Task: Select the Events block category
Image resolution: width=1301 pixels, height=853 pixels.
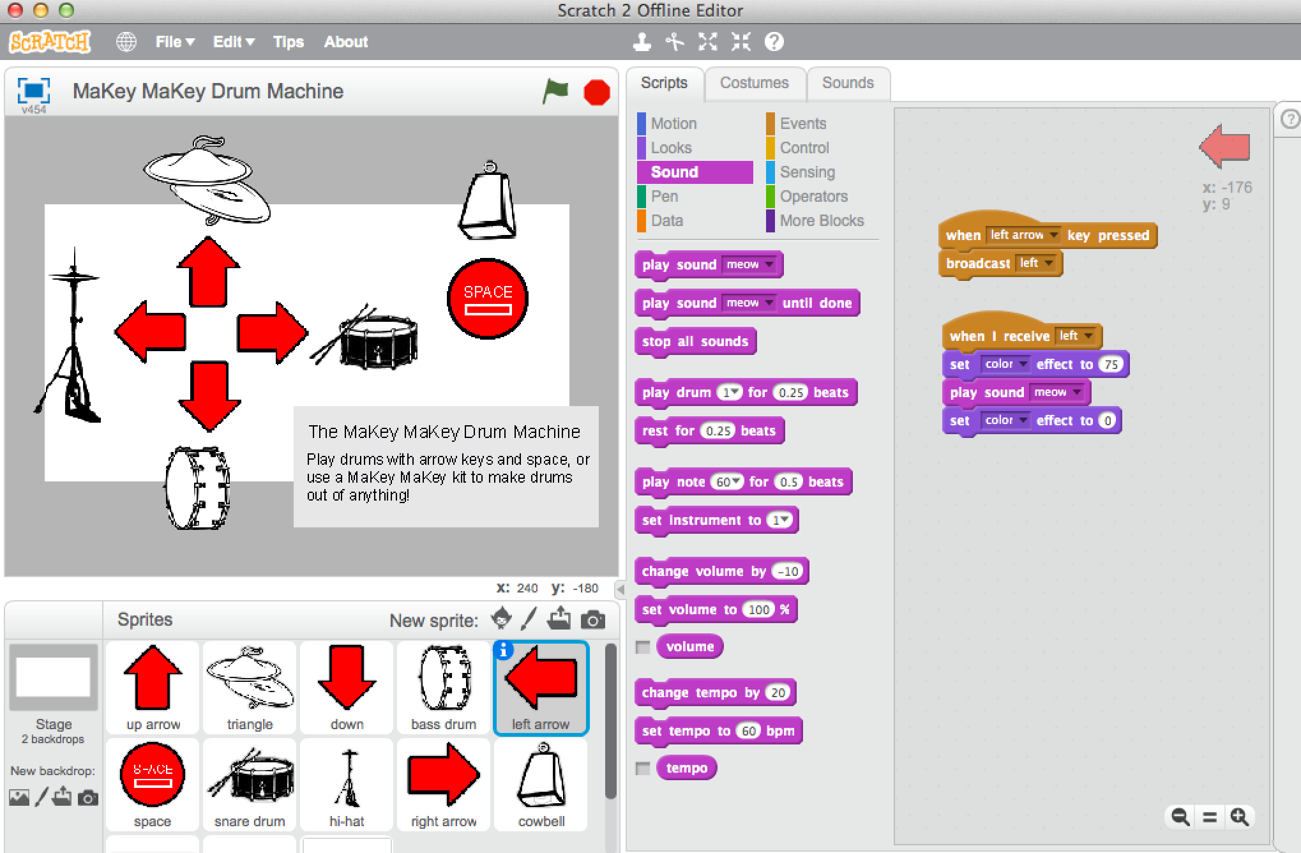Action: pyautogui.click(x=802, y=123)
